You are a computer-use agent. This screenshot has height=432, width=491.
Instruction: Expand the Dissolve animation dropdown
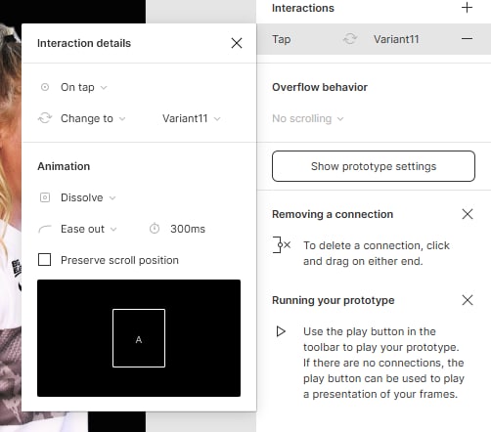point(88,197)
